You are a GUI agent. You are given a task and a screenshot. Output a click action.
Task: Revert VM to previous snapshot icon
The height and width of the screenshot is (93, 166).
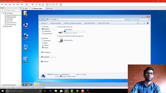40,4
